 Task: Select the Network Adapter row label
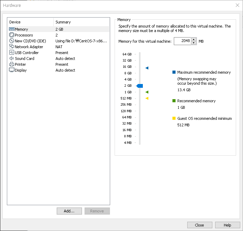click(x=29, y=47)
